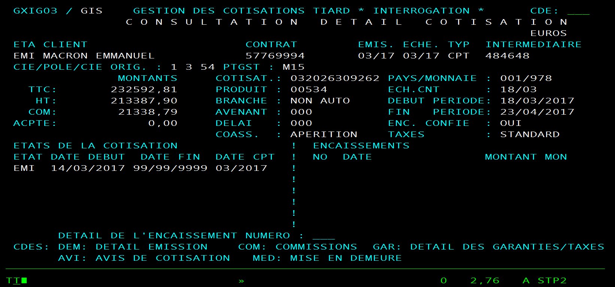
Task: Click the COASS. value 'APERITION'
Action: coord(324,135)
